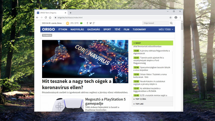Click the Origo keresés search field
This screenshot has width=215, height=121.
(156, 23)
